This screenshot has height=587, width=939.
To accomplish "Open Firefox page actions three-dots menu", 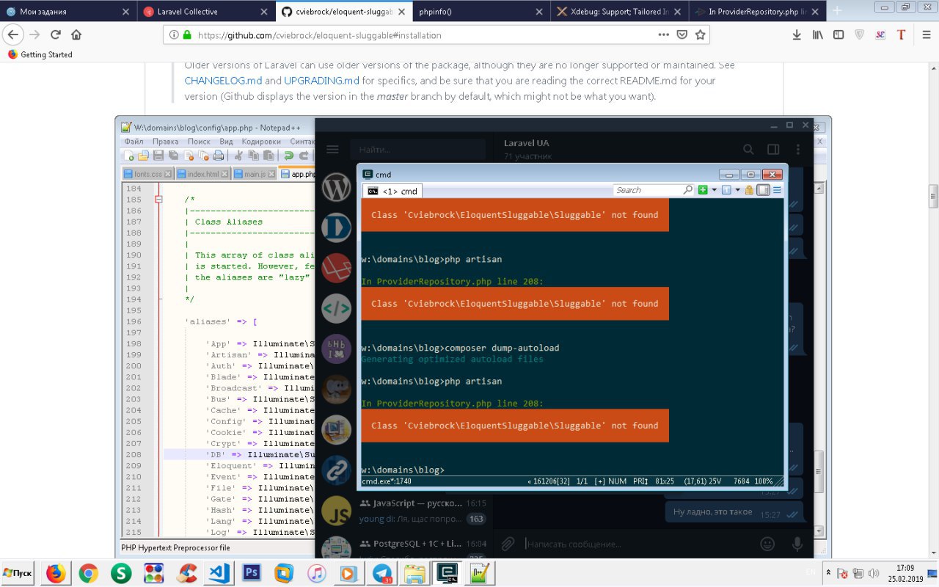I will click(x=663, y=34).
